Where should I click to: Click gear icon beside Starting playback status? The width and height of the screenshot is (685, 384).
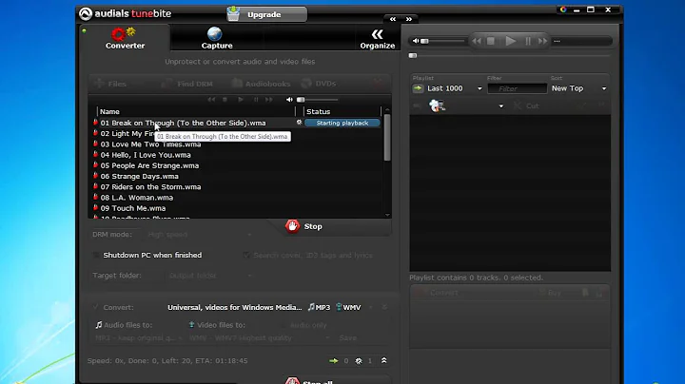(300, 123)
